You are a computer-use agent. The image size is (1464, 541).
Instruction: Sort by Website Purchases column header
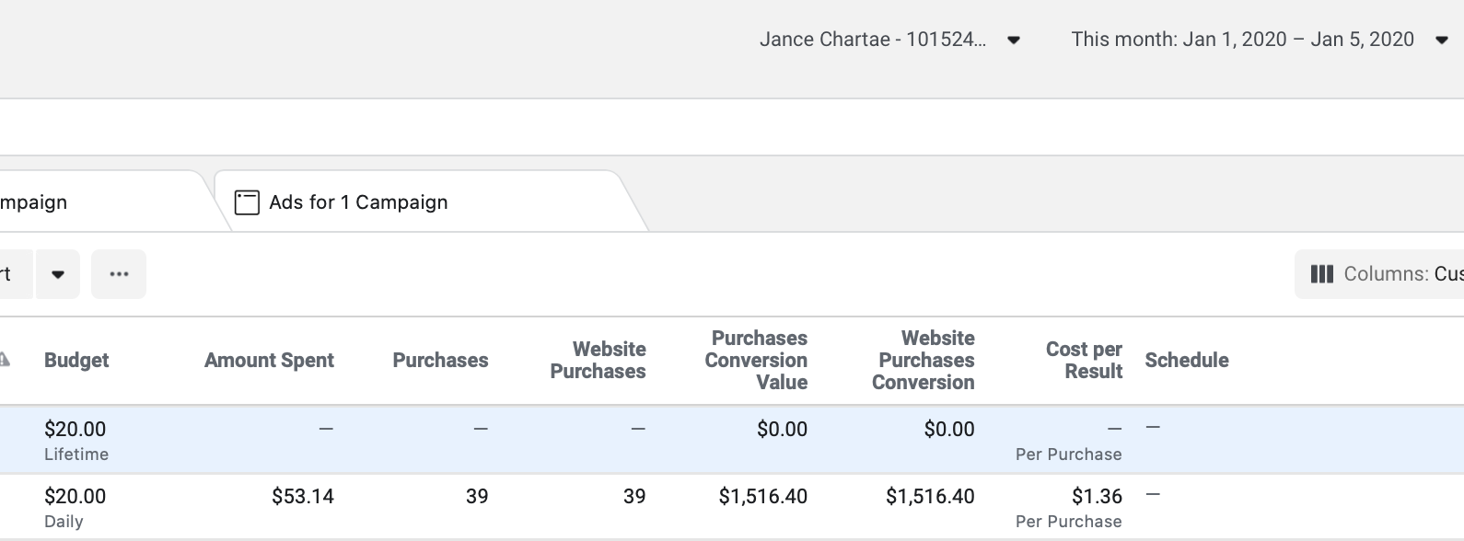(598, 361)
